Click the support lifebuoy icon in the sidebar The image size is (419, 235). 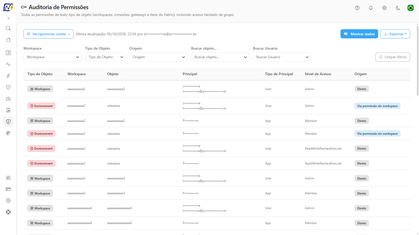(8, 212)
